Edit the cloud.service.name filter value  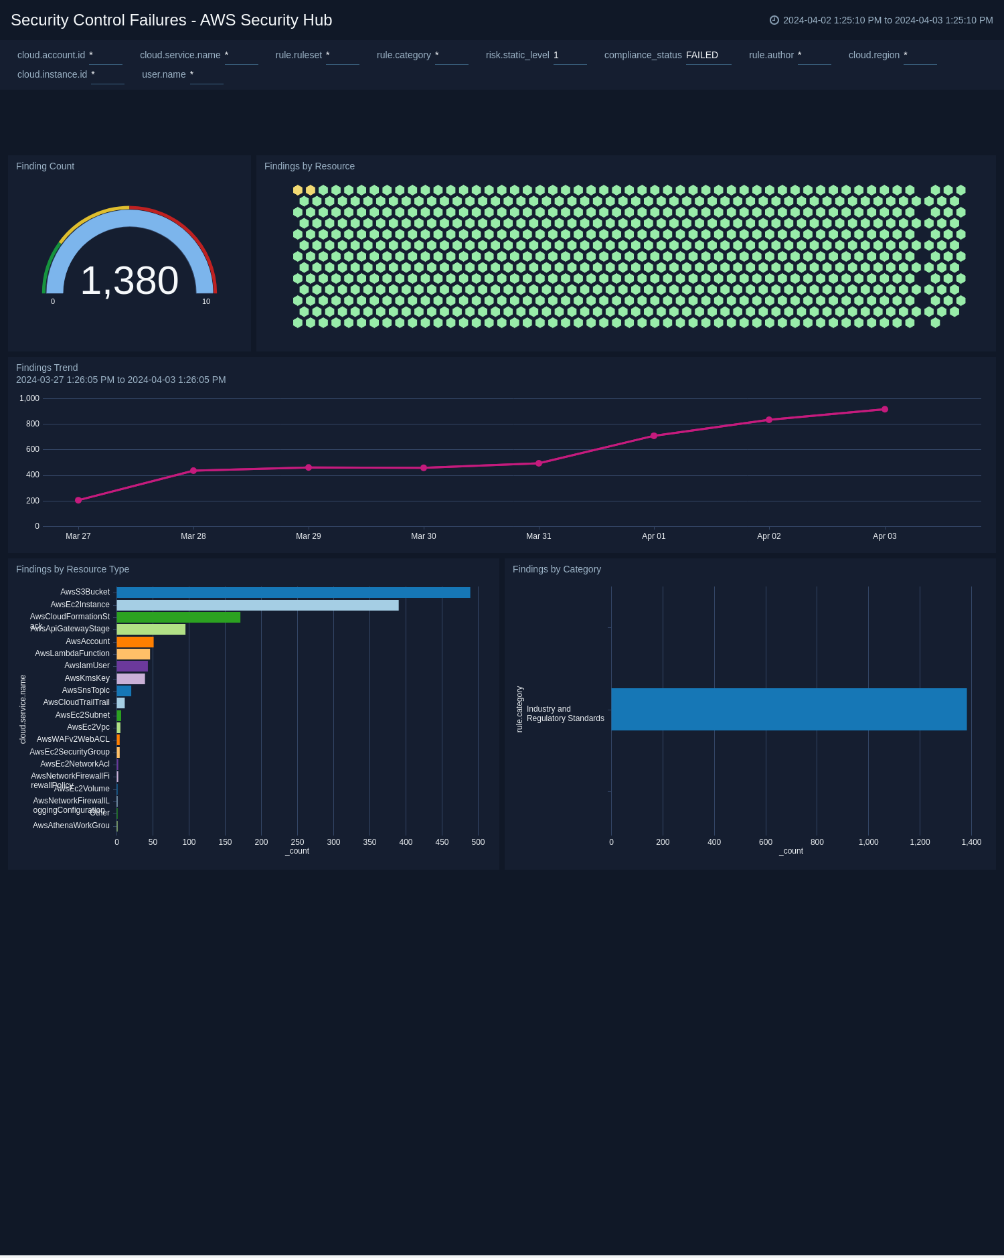coord(241,56)
